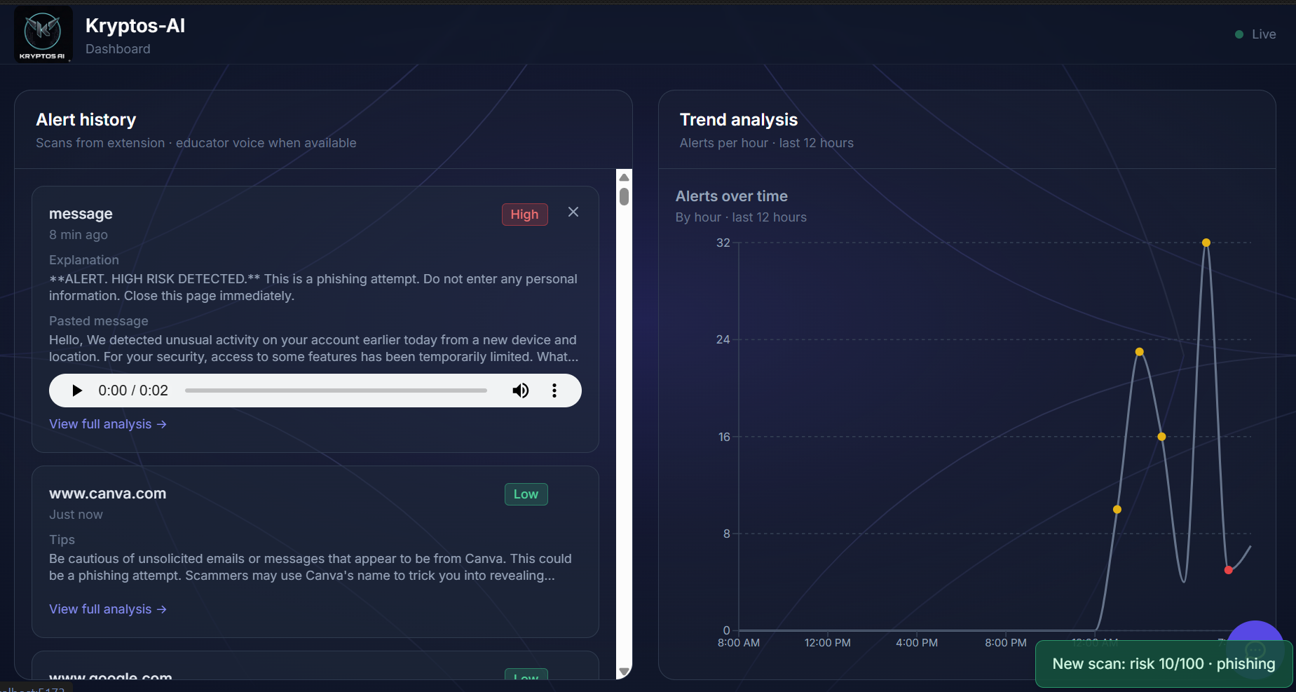This screenshot has width=1296, height=692.
Task: Click the New scan risk 10/100 notification
Action: 1164,664
